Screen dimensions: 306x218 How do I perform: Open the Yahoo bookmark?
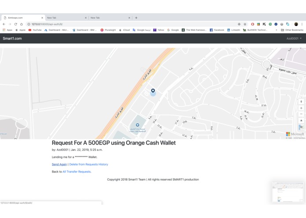tap(159, 30)
